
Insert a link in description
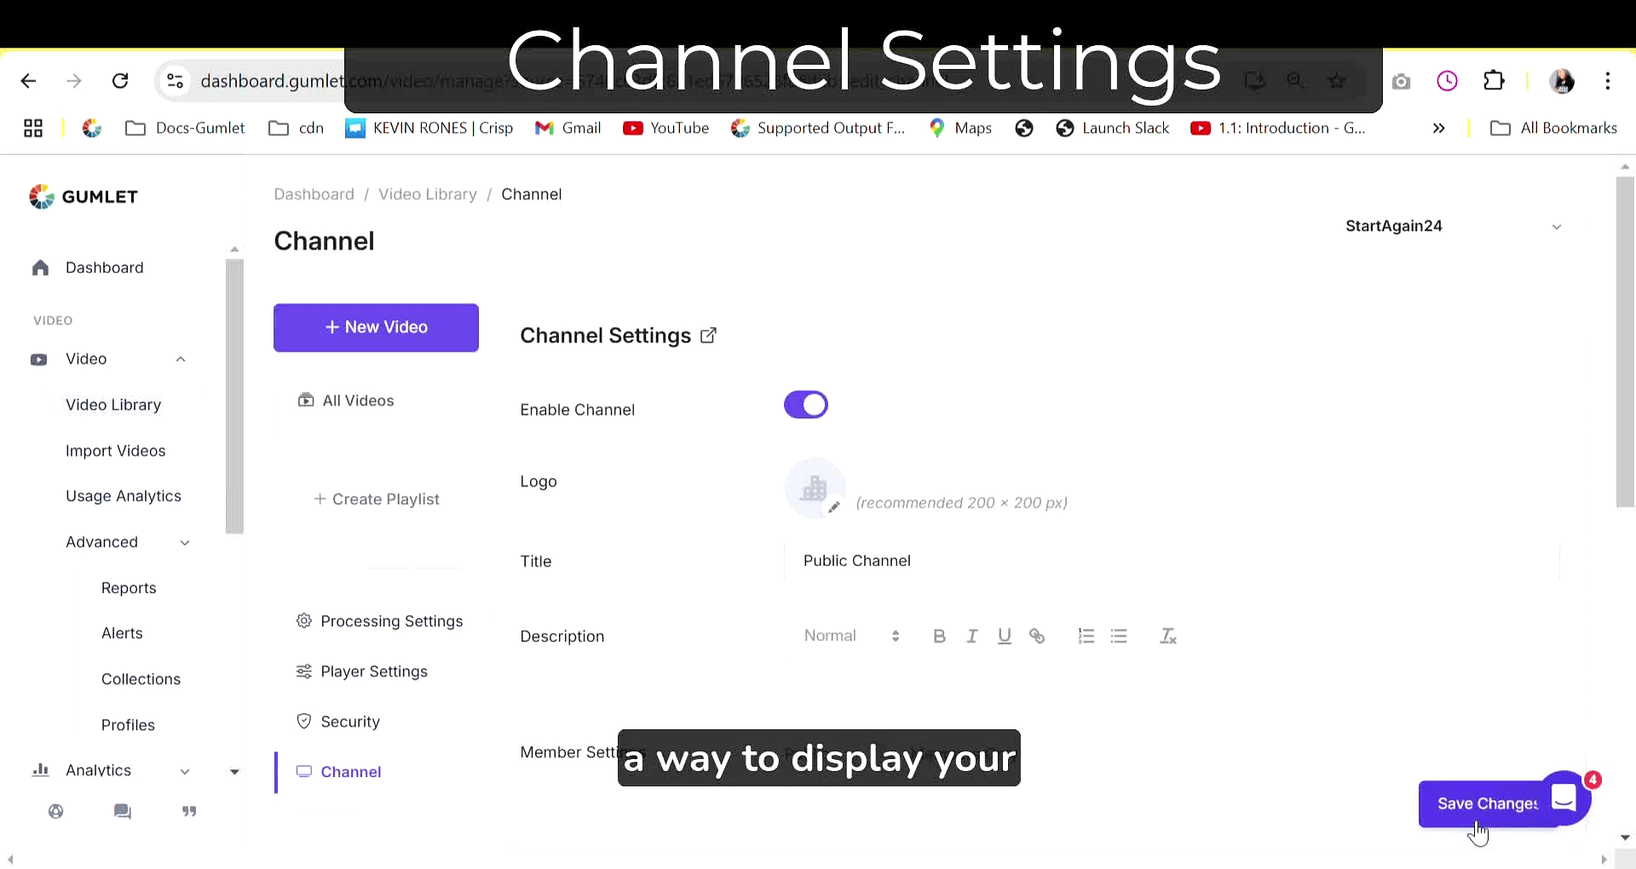pyautogui.click(x=1037, y=636)
